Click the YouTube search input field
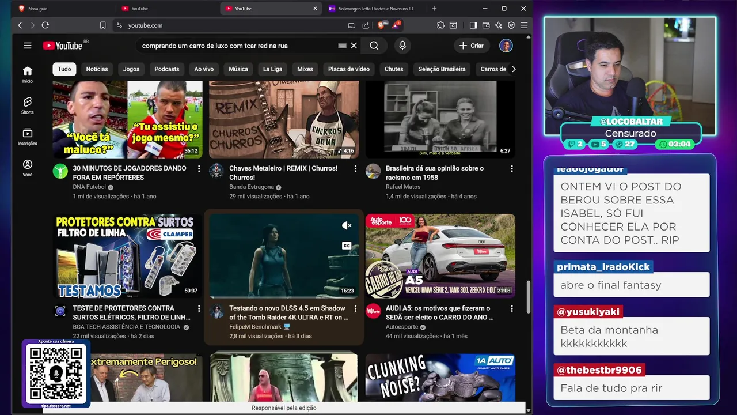Screen dimensions: 737x415 pos(239,46)
